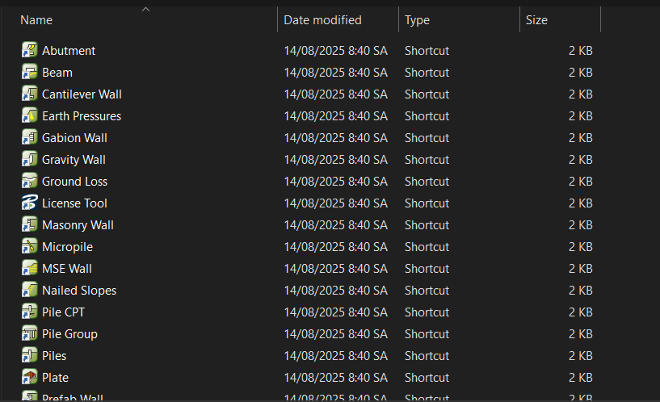Click the Masonry Wall date modified cell
This screenshot has height=402, width=660.
tap(335, 224)
